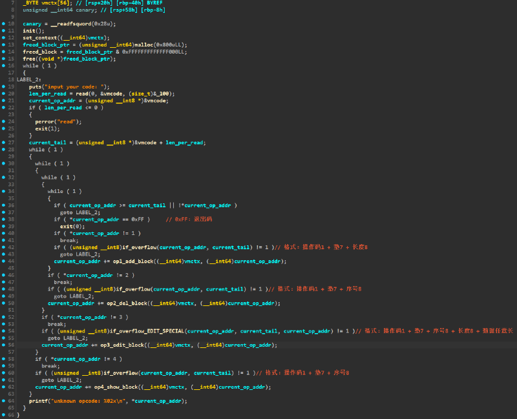Click the len_per_read variable on line 22
Viewport: 517px width, 419px height.
(63, 108)
